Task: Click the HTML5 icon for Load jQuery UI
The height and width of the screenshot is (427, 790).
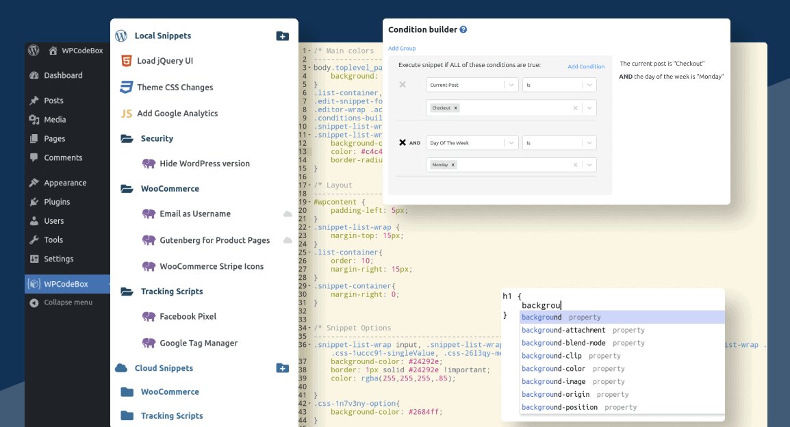Action: 127,61
